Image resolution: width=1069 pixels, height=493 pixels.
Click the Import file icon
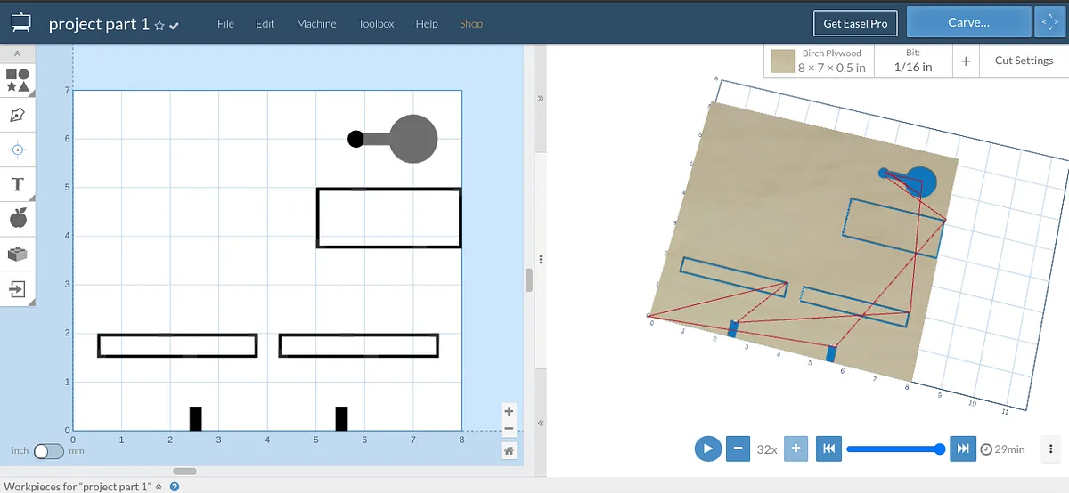pyautogui.click(x=18, y=288)
